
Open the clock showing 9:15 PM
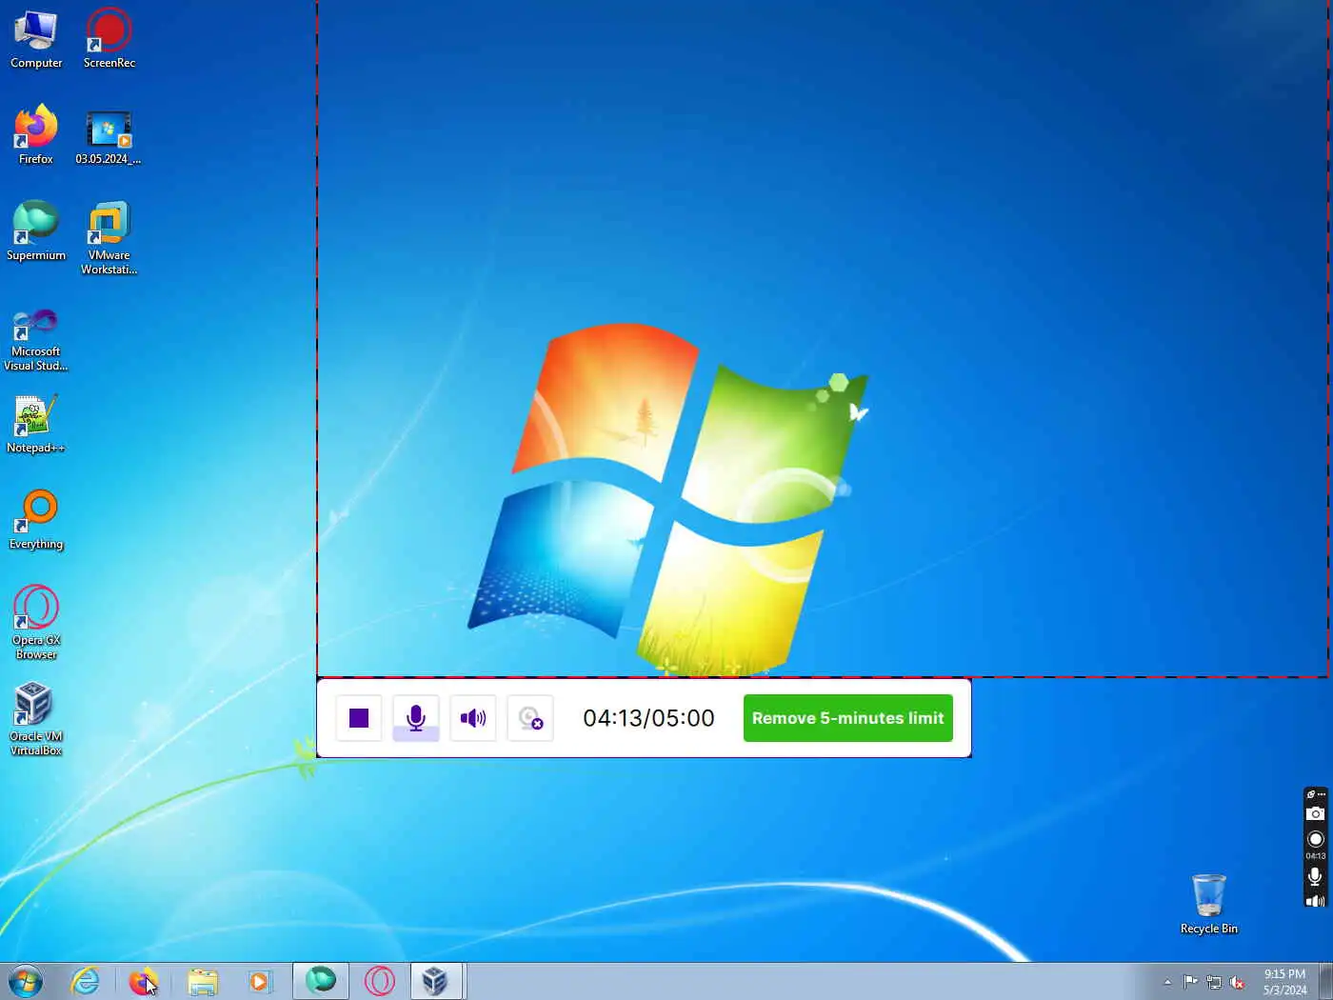point(1284,982)
